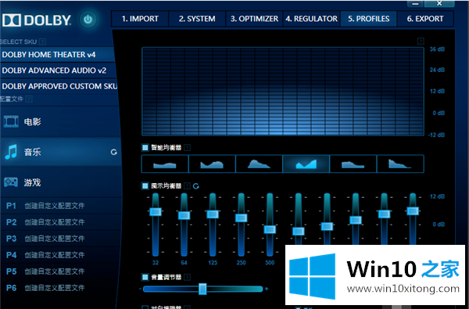
Task: Toggle the 智能均衡器 checkbox
Action: coord(145,147)
